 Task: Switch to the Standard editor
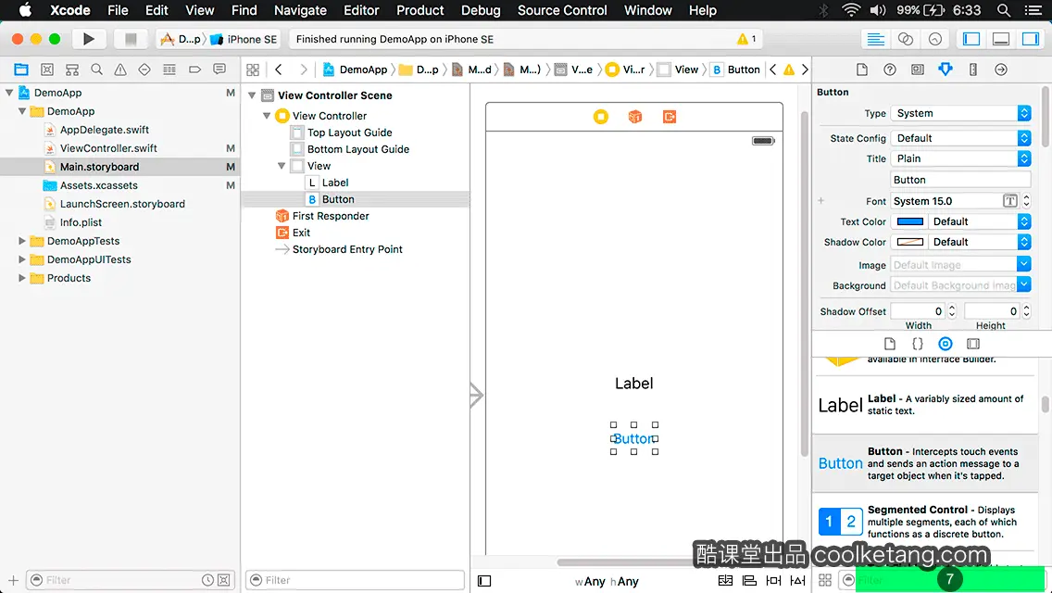click(875, 39)
